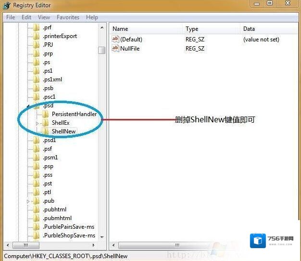Click the NullFile string value icon
The height and width of the screenshot is (261, 301).
pyautogui.click(x=115, y=49)
